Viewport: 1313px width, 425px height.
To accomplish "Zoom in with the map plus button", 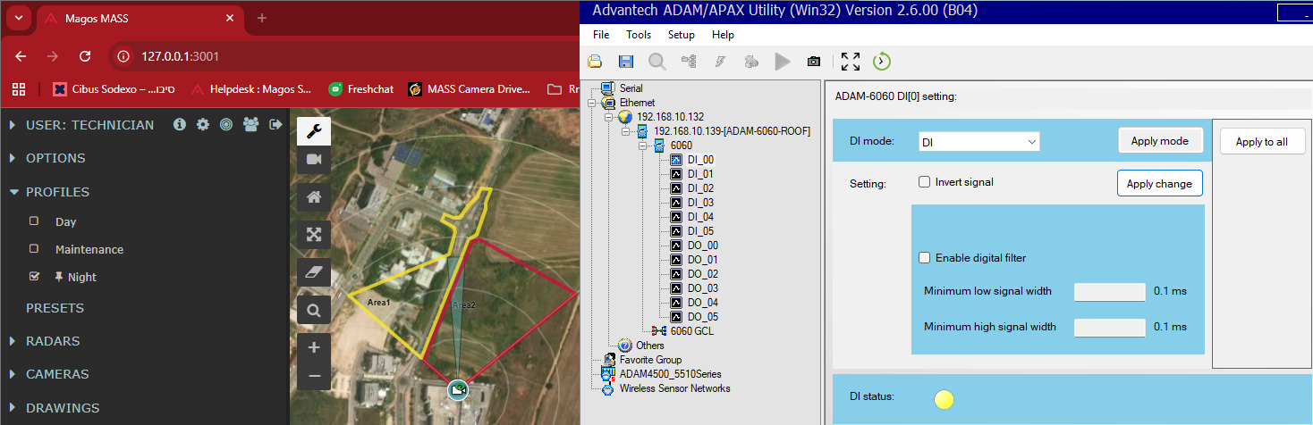I will tap(314, 347).
